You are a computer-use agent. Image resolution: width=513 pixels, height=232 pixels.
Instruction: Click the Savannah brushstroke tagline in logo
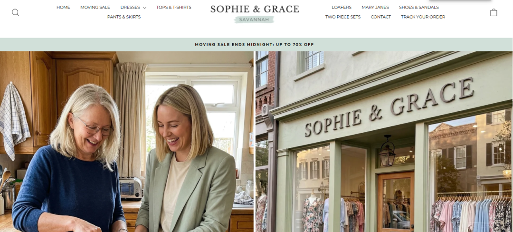[254, 19]
